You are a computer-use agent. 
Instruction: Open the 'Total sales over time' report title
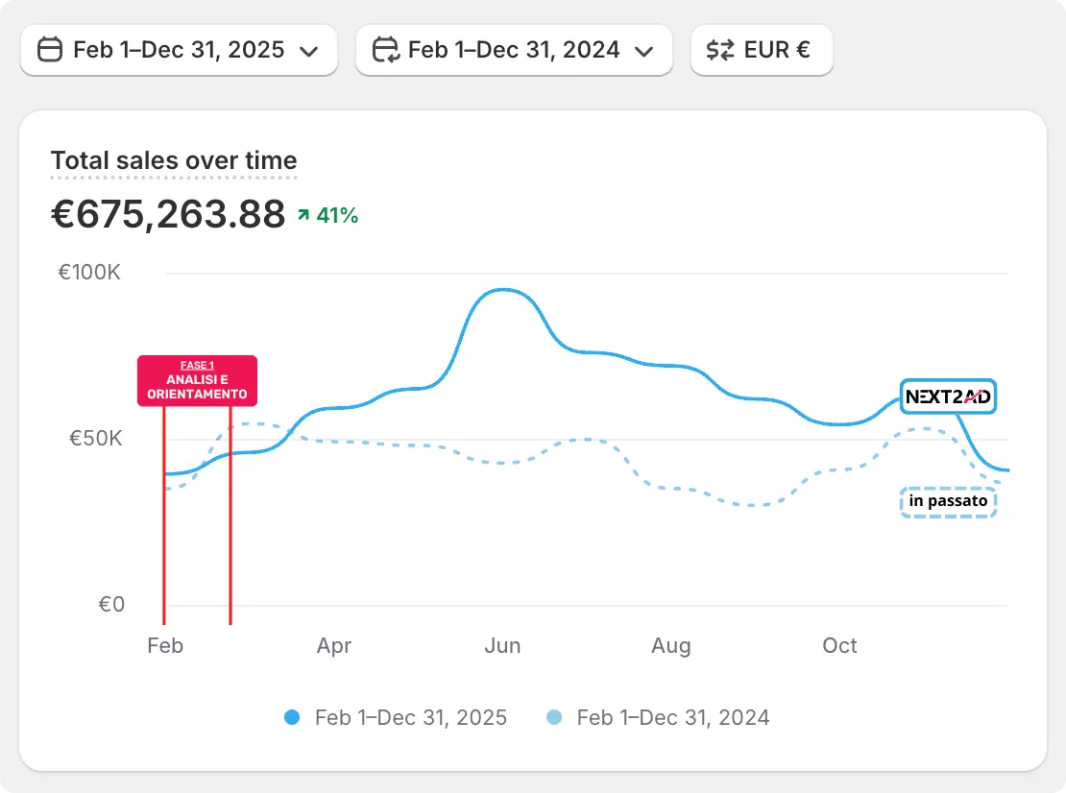coord(174,160)
